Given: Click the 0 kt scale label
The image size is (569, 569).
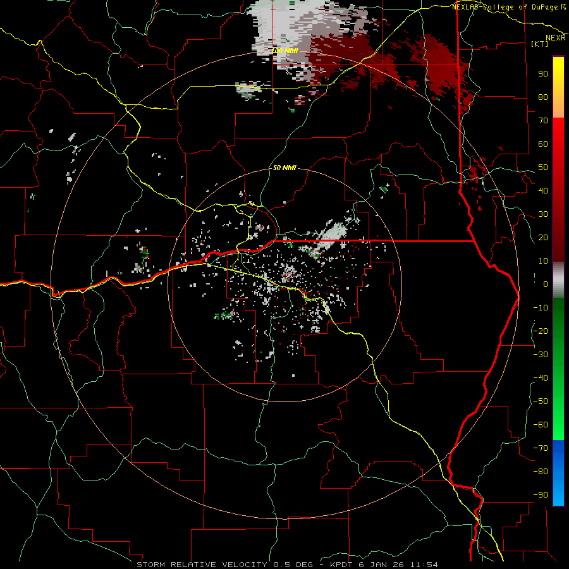Looking at the screenshot, I should click(546, 284).
